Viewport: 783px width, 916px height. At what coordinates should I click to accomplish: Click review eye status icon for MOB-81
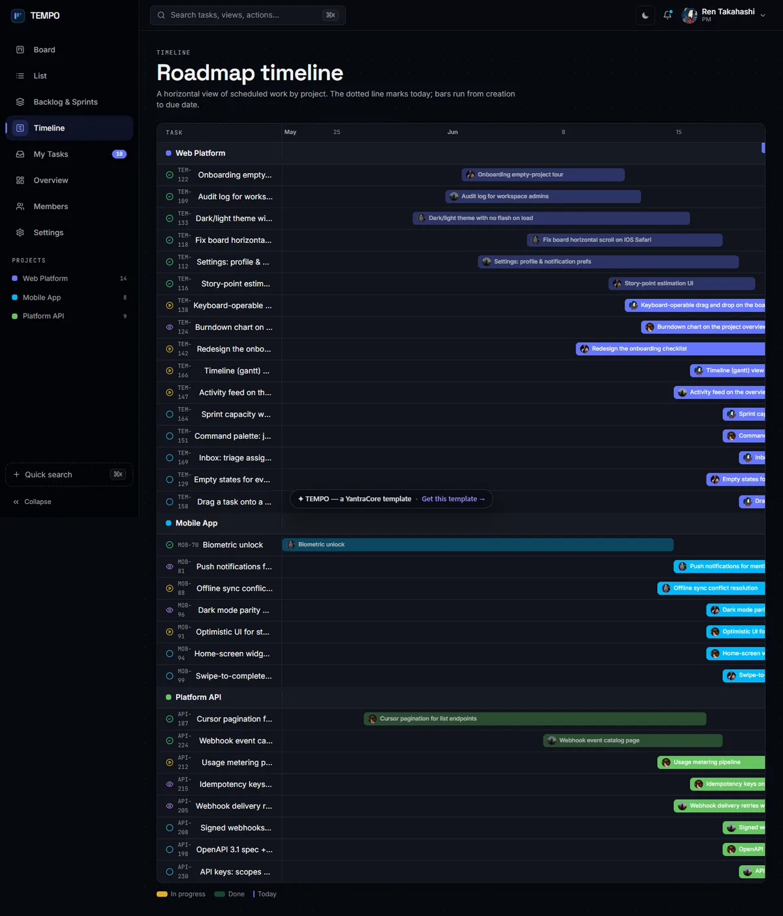pyautogui.click(x=170, y=567)
